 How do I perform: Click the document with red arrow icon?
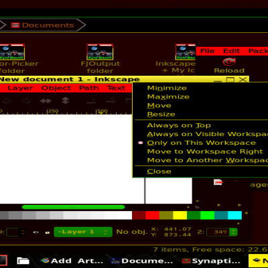[x=218, y=182]
